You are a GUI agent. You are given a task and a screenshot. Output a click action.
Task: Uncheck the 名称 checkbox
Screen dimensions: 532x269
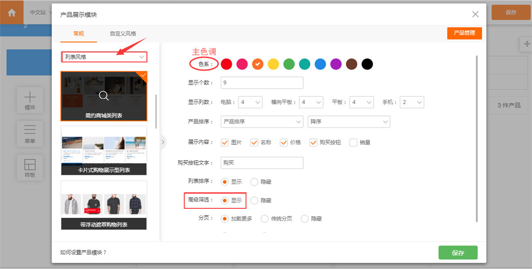[254, 142]
